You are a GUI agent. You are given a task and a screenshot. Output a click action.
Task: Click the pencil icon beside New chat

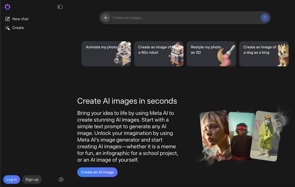[7, 19]
